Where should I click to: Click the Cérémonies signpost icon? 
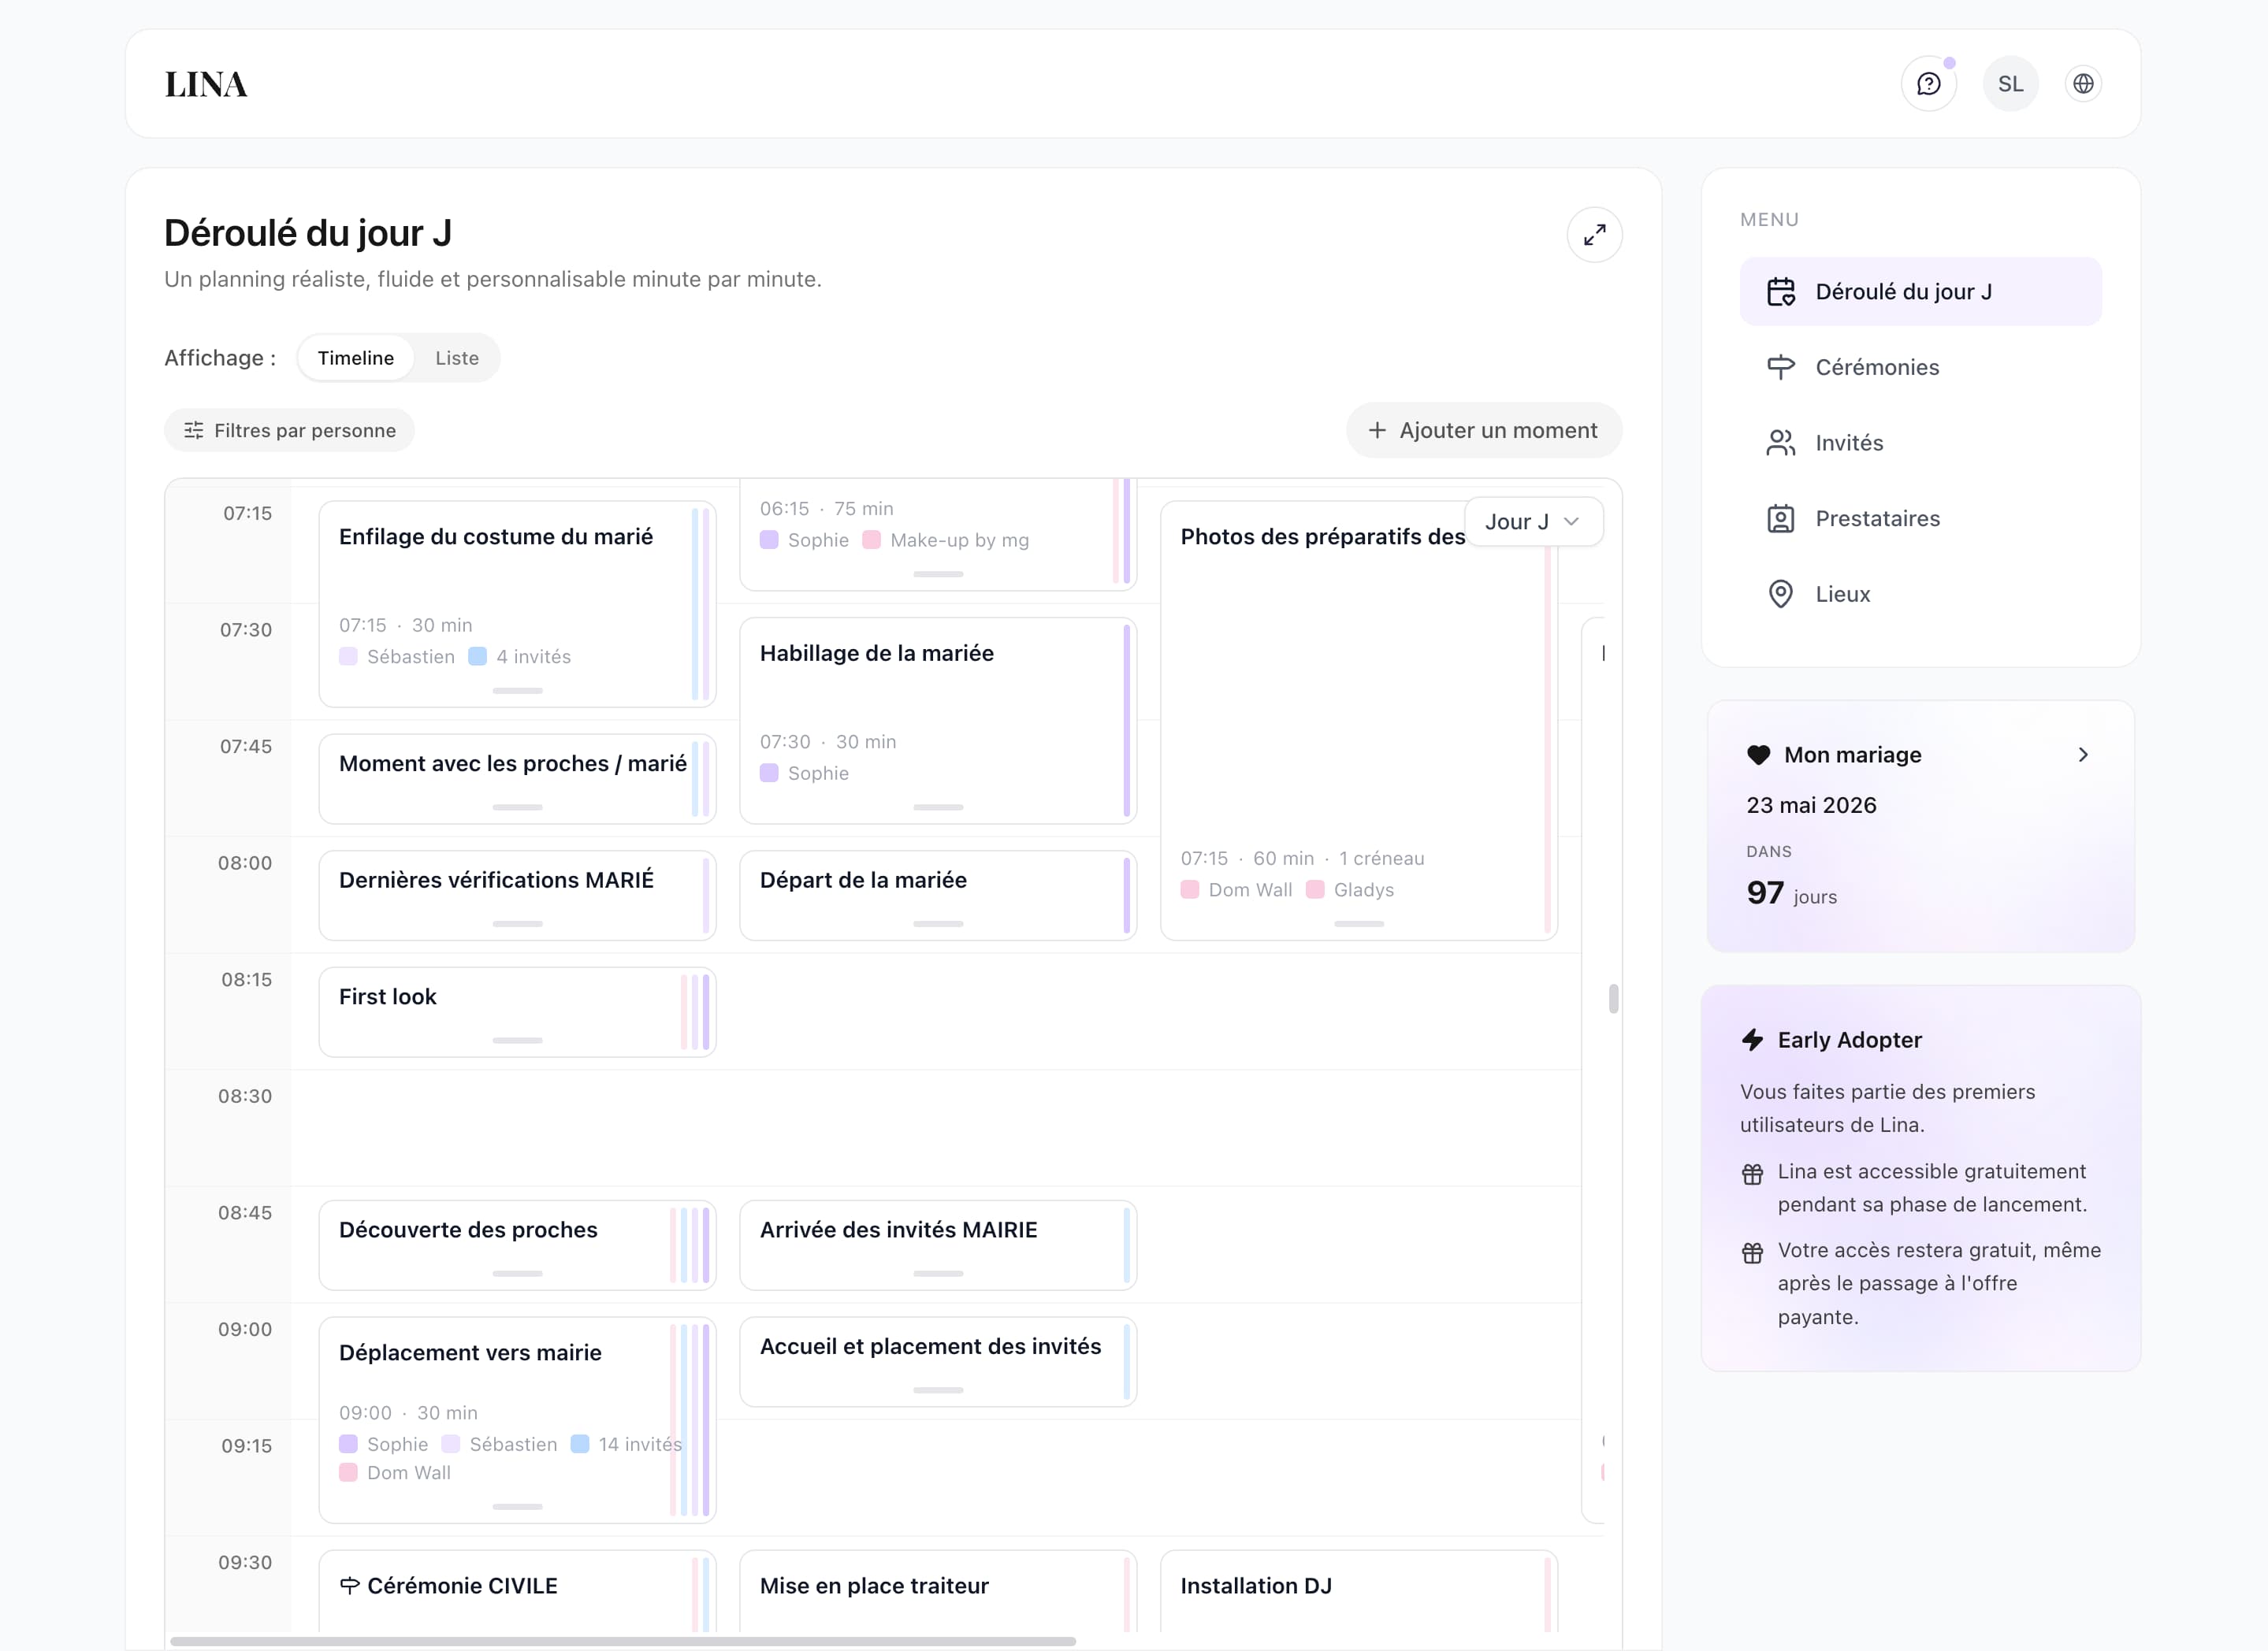(1780, 368)
